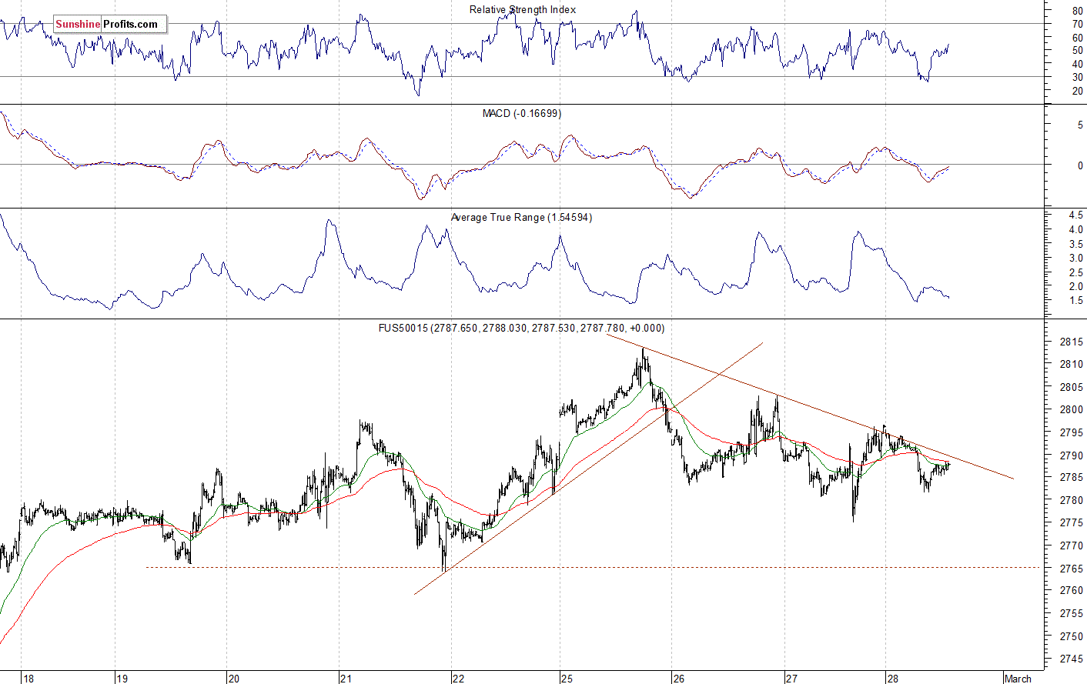Select the date label 18 on the time axis
The height and width of the screenshot is (684, 1087).
[28, 679]
